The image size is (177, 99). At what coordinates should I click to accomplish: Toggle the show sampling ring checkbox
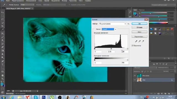pyautogui.click(x=69, y=5)
